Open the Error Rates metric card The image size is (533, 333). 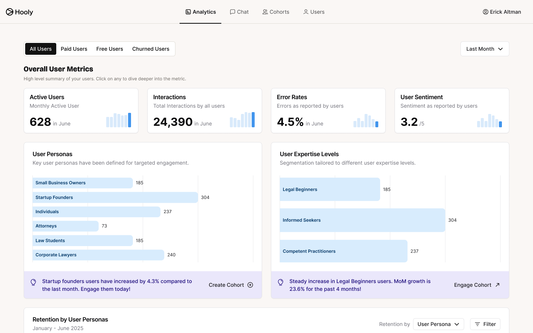coord(328,111)
